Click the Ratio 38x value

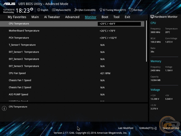click(x=152, y=52)
